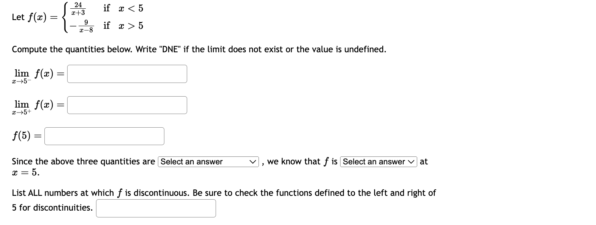Click the expression f(5) label
The height and width of the screenshot is (225, 596).
25,136
